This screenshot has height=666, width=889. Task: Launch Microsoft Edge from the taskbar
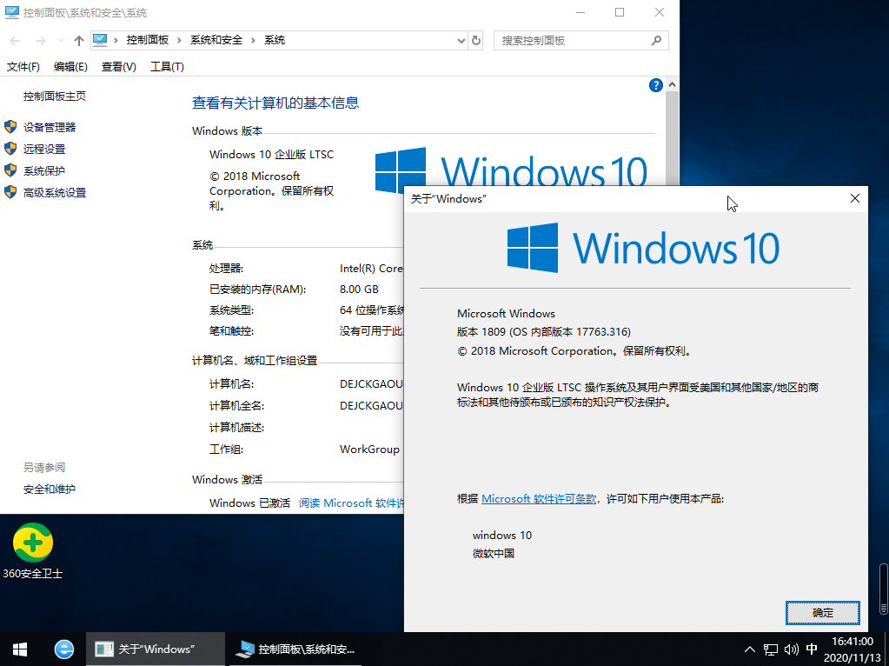pyautogui.click(x=63, y=649)
